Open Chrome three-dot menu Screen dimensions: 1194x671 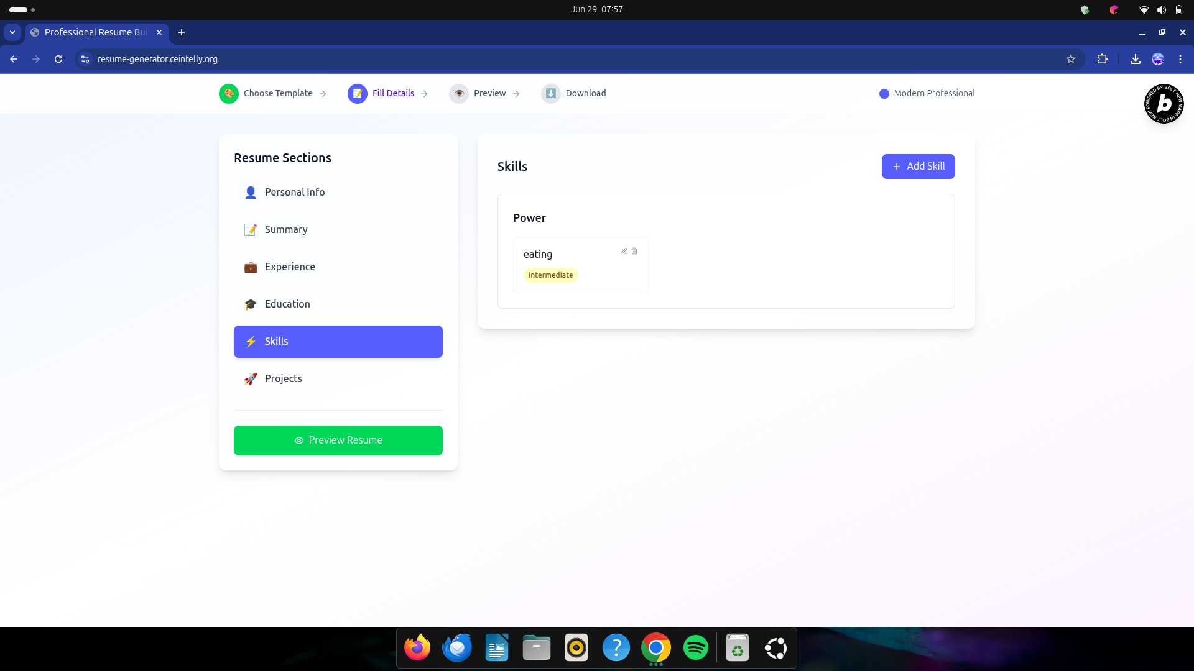[x=1180, y=59]
